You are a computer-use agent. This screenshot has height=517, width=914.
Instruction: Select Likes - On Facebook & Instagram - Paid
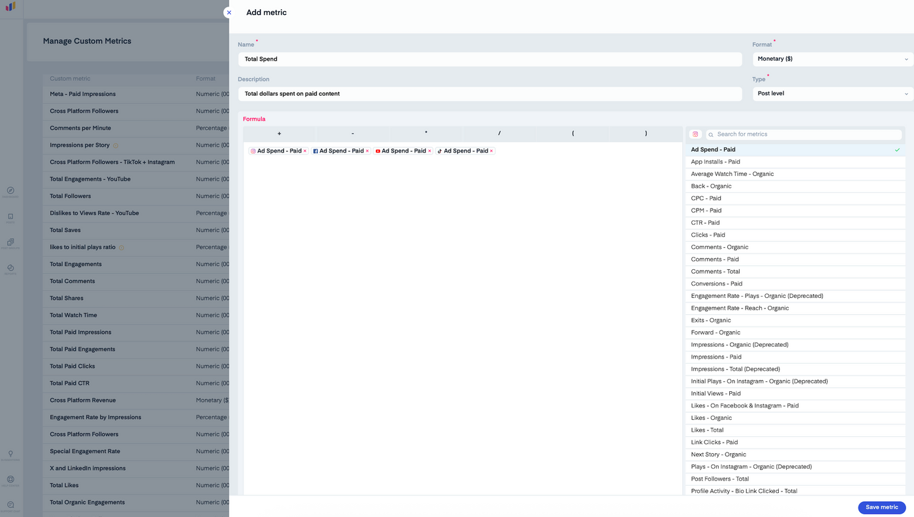click(x=795, y=406)
